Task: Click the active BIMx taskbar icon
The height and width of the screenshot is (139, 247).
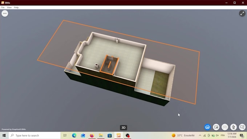Action: point(118,135)
